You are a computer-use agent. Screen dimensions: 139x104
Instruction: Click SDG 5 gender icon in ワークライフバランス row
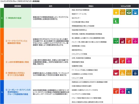129,41
